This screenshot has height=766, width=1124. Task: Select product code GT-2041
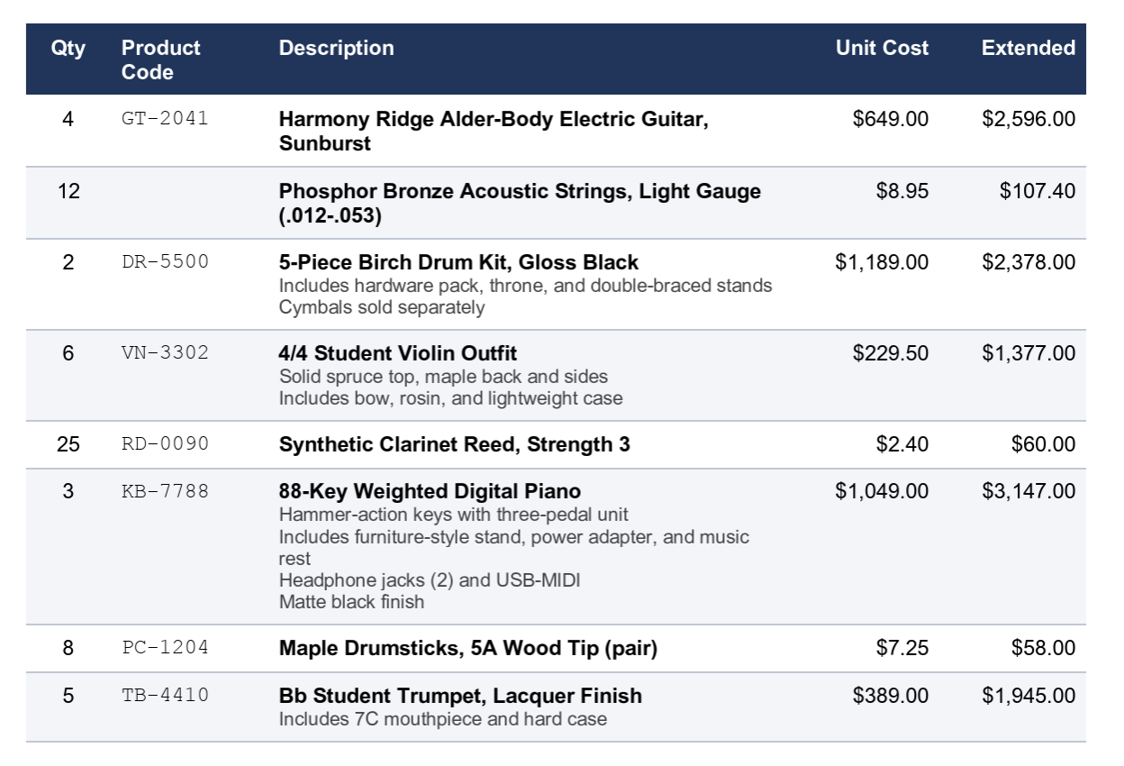coord(165,118)
